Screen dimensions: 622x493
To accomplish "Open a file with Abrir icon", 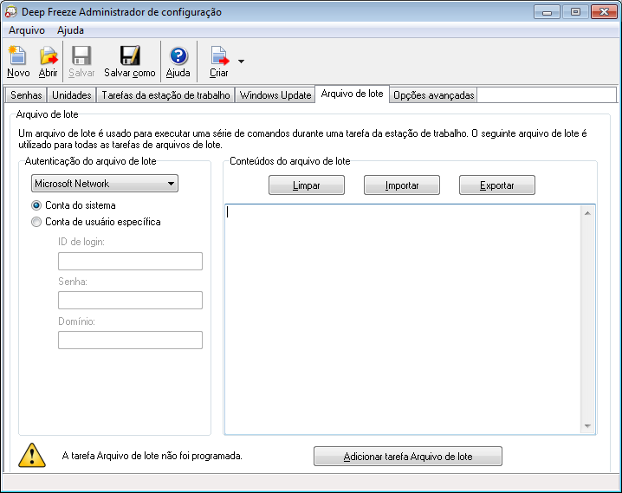I will [x=49, y=57].
